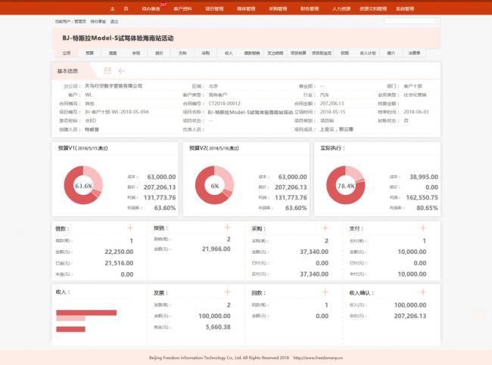Image resolution: width=492 pixels, height=365 pixels.
Task: Select the 借款报销 tab
Action: click(252, 54)
